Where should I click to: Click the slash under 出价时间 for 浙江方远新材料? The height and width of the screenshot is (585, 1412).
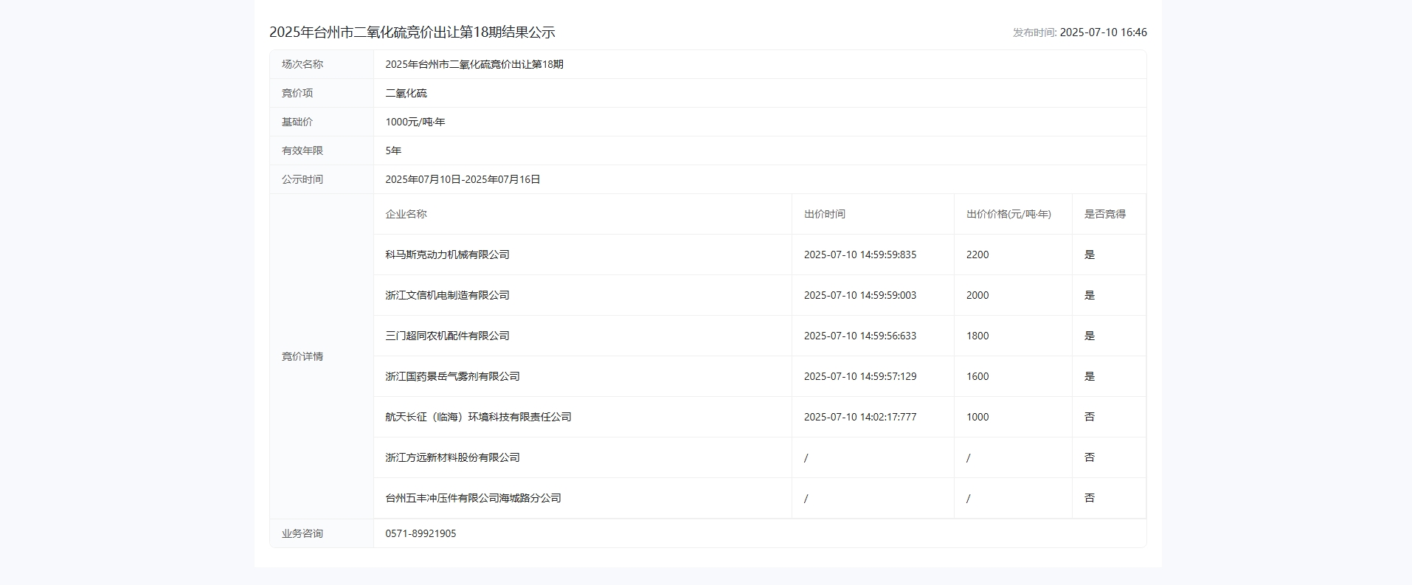[806, 457]
